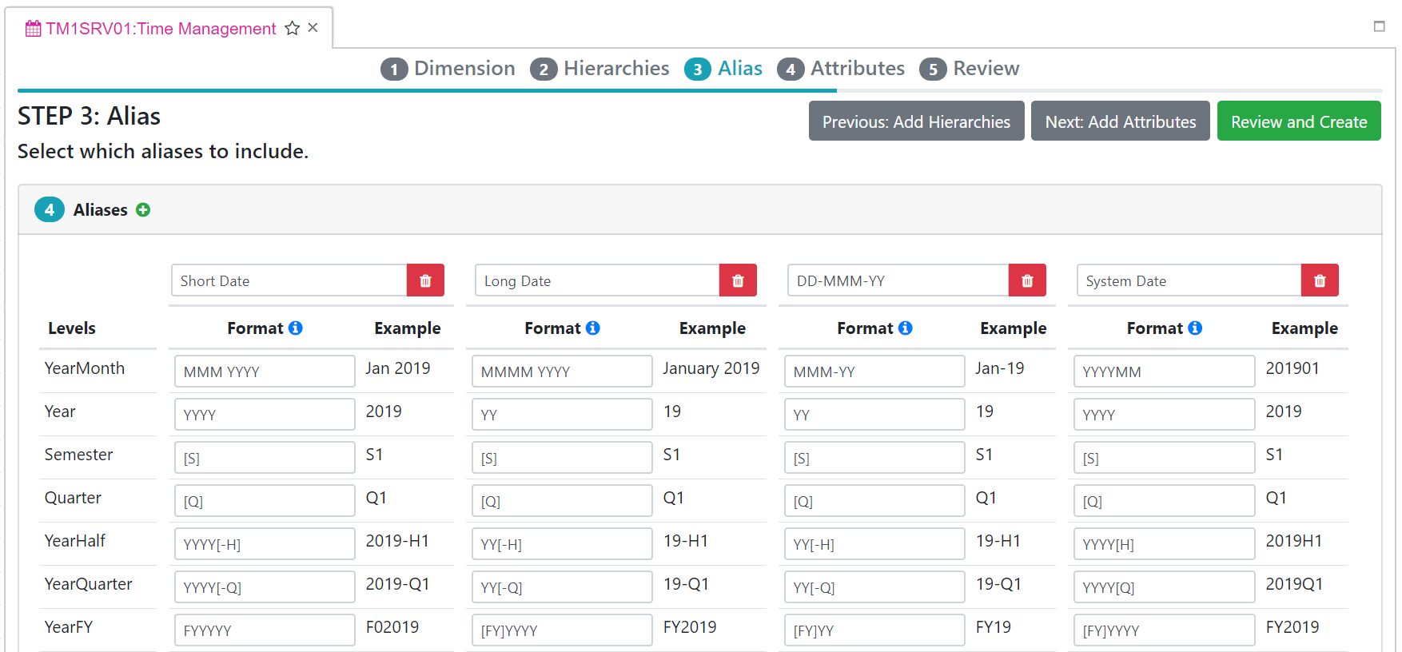Delete the Short Date alias
The width and height of the screenshot is (1402, 652).
pos(425,280)
